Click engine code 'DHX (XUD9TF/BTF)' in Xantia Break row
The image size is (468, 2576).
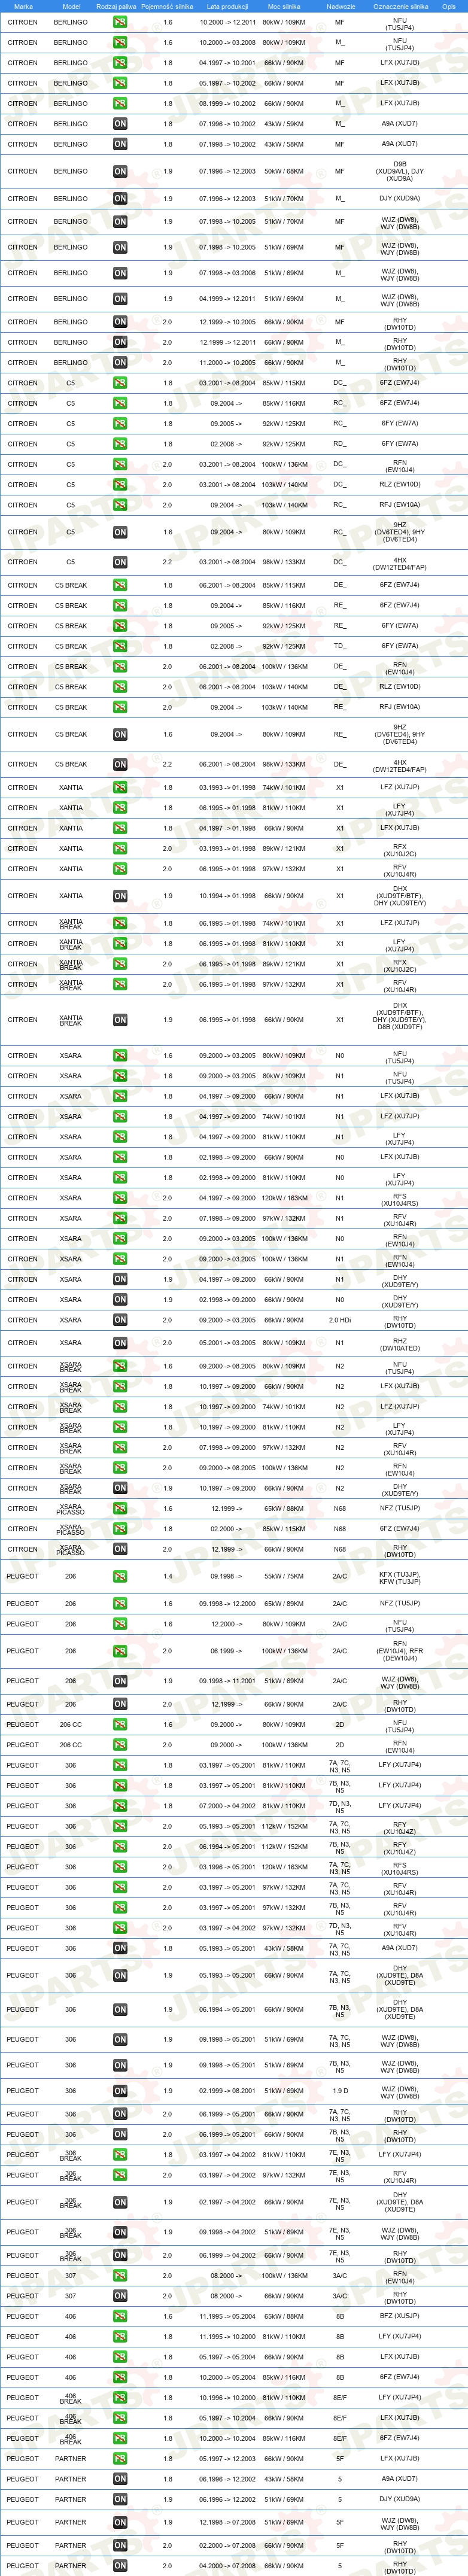point(400,1009)
